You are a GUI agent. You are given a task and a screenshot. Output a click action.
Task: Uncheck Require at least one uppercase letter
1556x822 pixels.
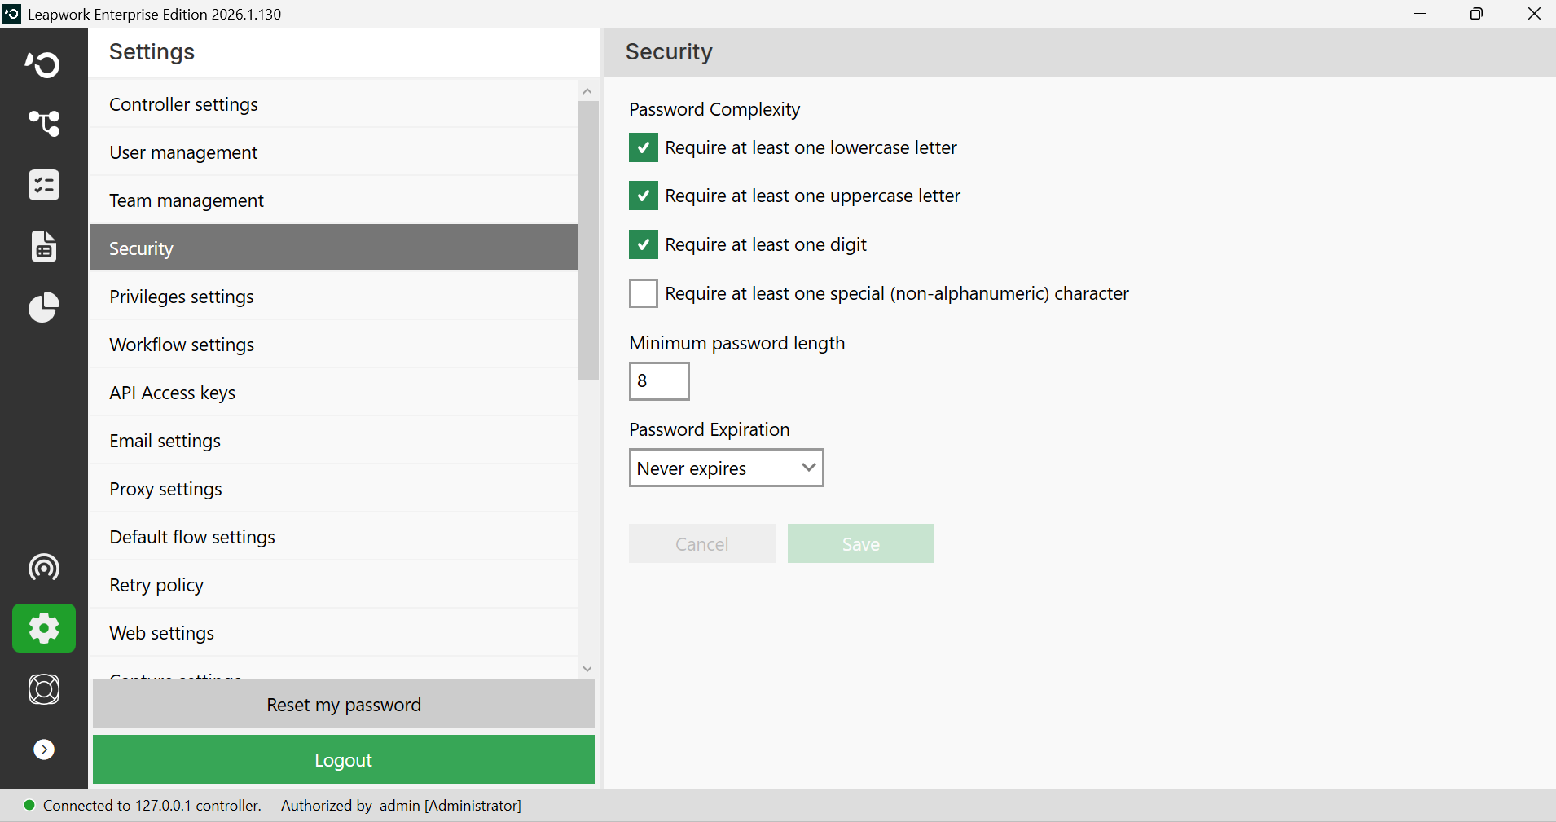643,196
